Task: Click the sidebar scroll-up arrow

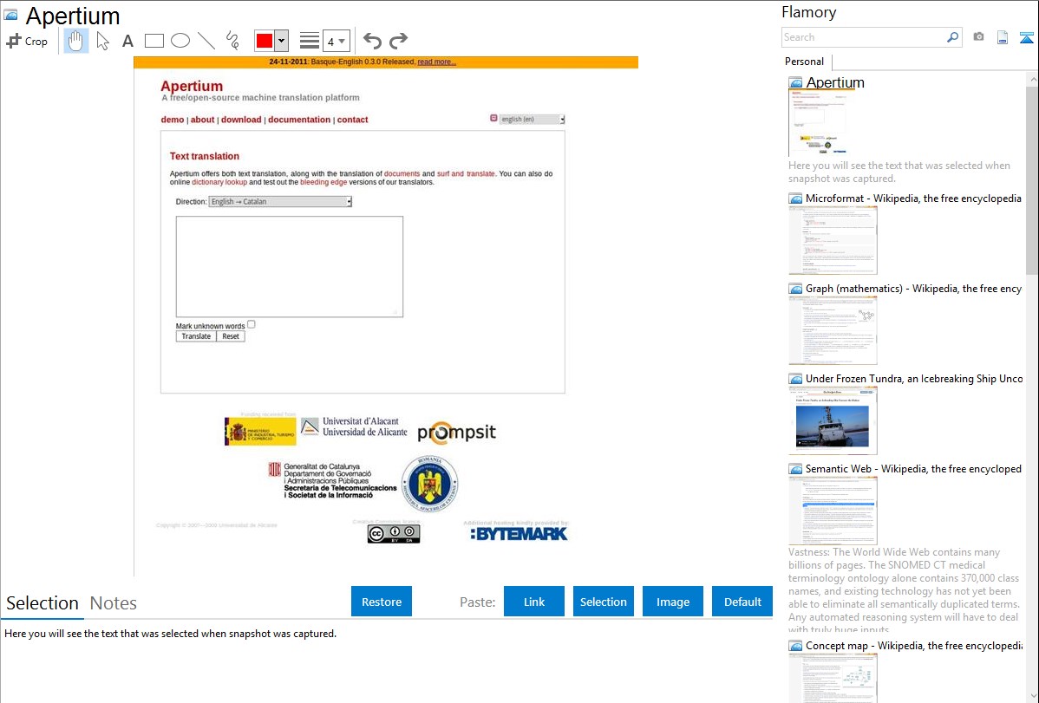Action: click(x=1033, y=79)
